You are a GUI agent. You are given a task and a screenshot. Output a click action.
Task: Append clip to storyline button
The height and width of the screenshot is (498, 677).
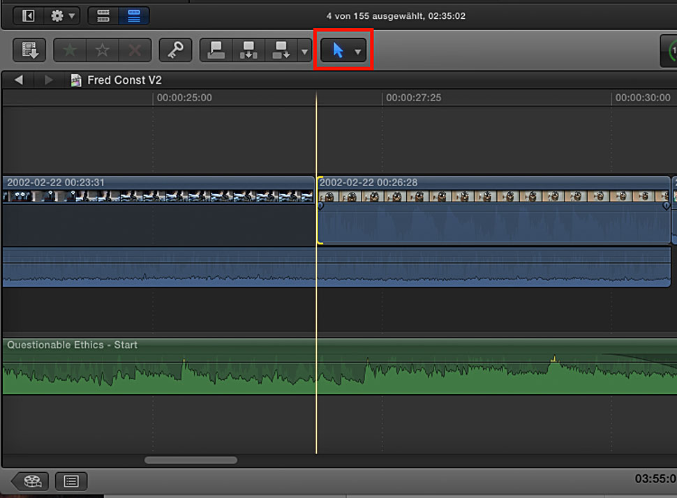click(x=281, y=50)
